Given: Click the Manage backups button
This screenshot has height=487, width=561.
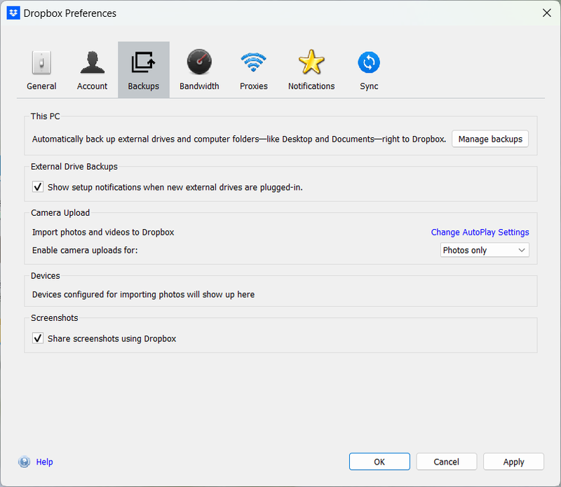Looking at the screenshot, I should pos(490,139).
